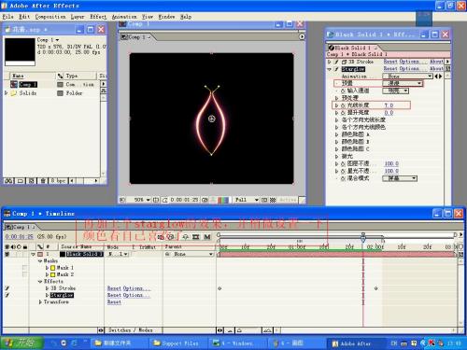Click the region of interest icon in viewer
Image resolution: width=467 pixels, height=350 pixels.
click(264, 200)
